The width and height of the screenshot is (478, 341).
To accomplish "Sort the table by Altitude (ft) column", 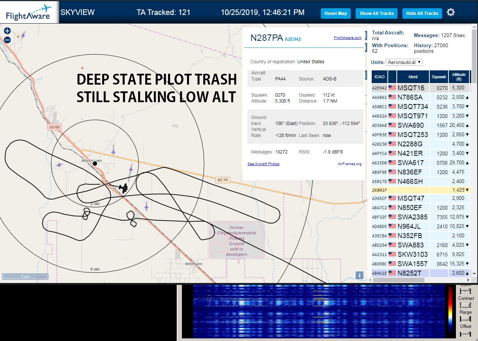I will pos(459,77).
